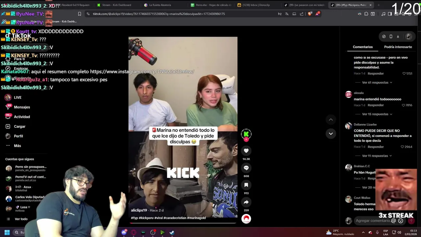Open se pasaron con mi toledo tab
Screen dimensions: 421x237
pos(305,5)
